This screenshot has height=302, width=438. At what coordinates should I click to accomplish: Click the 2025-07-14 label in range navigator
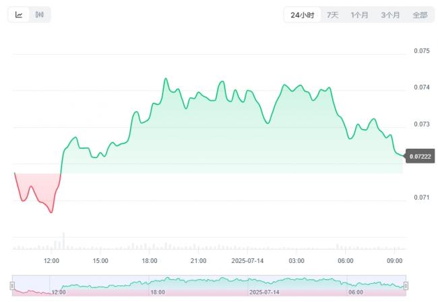(x=264, y=292)
